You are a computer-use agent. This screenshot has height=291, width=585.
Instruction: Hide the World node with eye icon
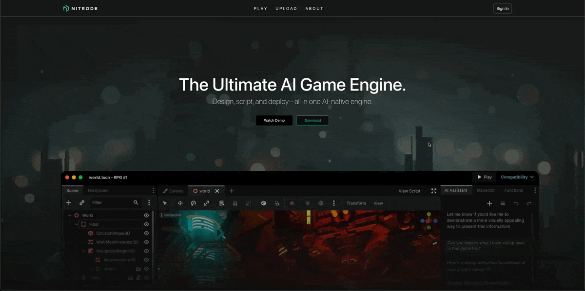146,216
